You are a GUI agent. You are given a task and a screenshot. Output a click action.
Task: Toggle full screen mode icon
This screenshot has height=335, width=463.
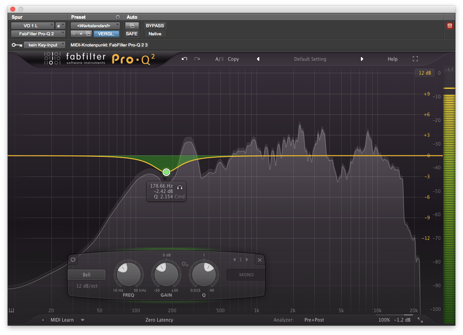click(415, 59)
